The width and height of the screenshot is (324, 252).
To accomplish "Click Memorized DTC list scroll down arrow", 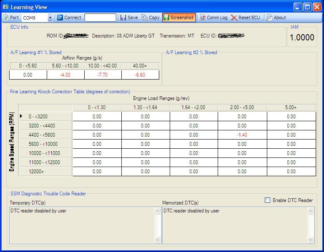I will click(310, 240).
